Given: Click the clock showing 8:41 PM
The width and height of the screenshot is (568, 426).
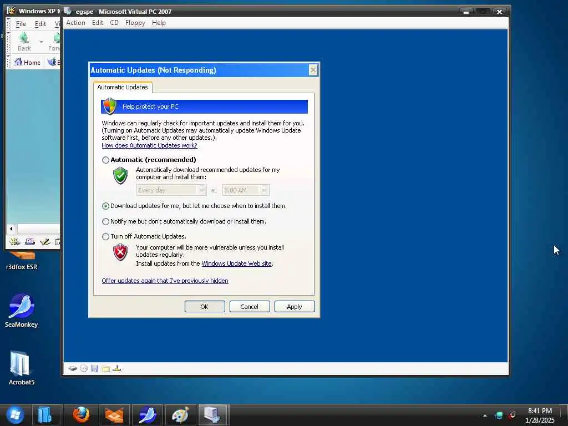Looking at the screenshot, I should (540, 411).
